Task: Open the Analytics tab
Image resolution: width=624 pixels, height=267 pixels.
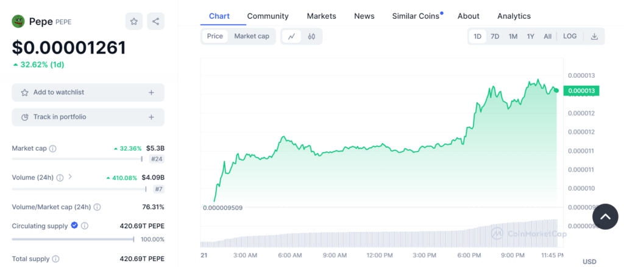Action: [514, 16]
